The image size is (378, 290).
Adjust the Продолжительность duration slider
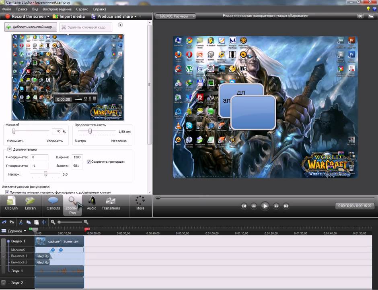tap(90, 131)
